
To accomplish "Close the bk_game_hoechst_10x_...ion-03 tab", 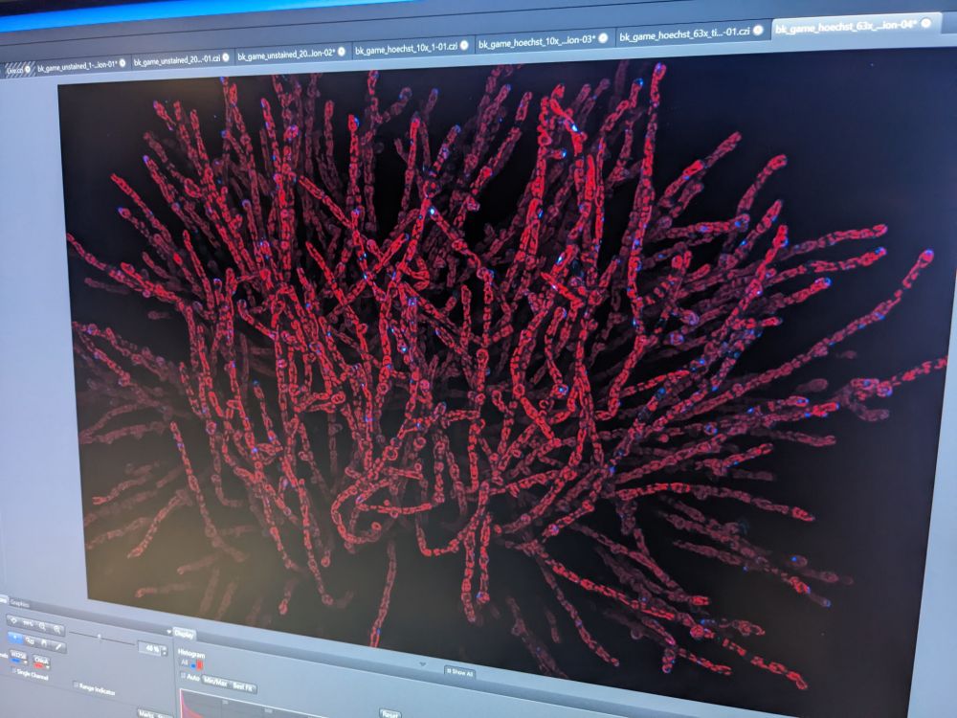I will tap(603, 38).
